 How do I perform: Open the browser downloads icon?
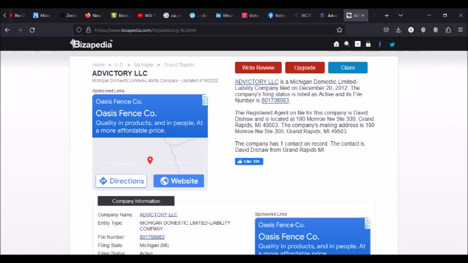[x=398, y=30]
